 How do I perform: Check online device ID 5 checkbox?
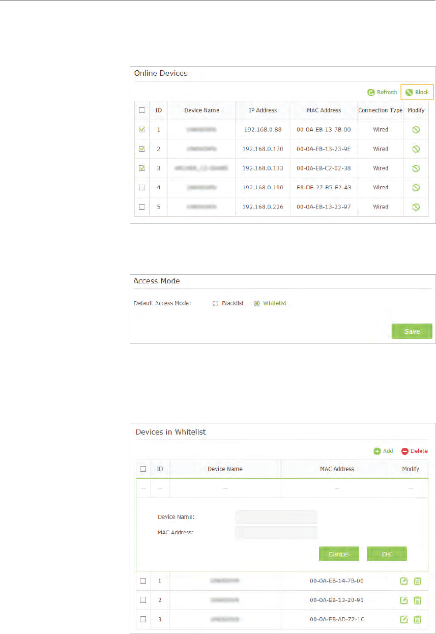click(142, 207)
